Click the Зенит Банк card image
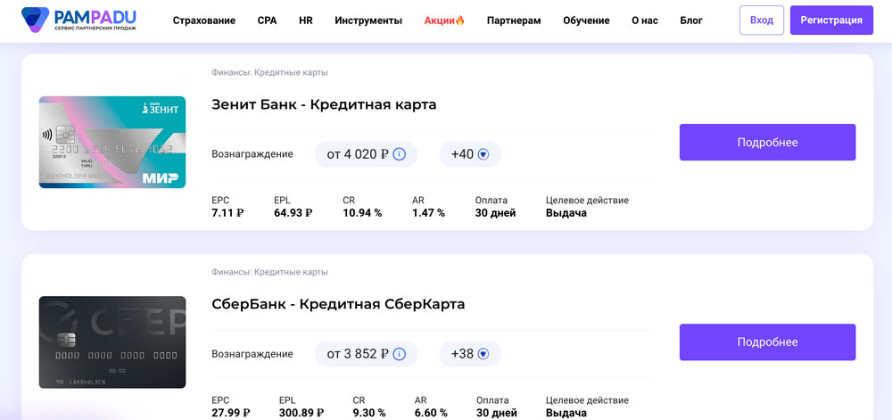 point(112,143)
